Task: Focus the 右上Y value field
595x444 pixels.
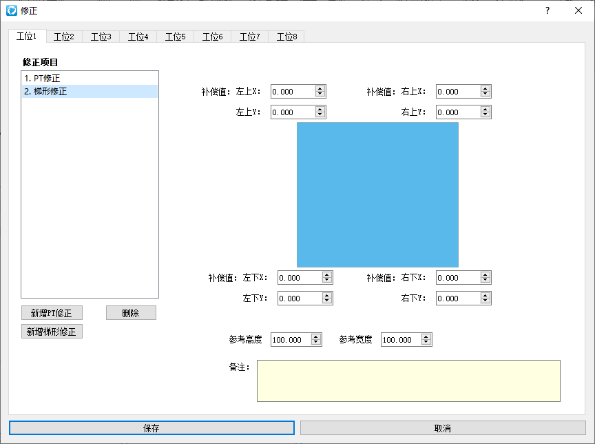Action: coord(459,112)
